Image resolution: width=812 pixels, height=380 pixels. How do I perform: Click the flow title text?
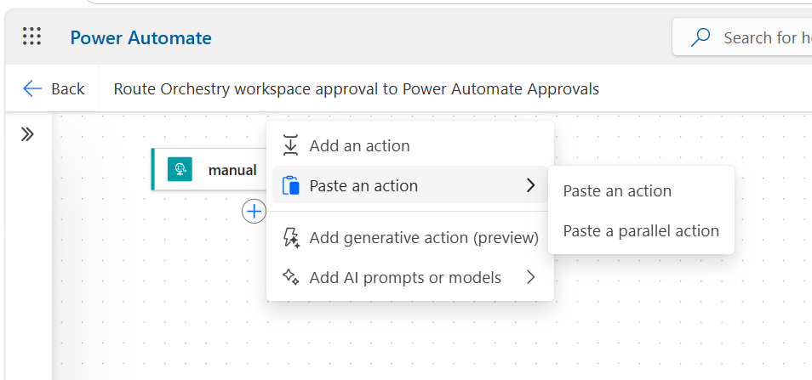[357, 89]
